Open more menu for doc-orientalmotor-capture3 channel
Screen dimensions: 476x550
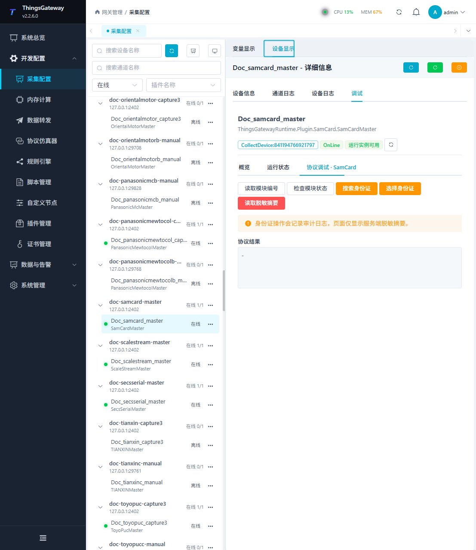(210, 104)
